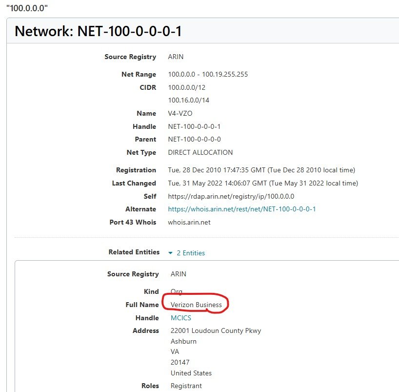Screen dimensions: 399x392
Task: Click the Related Entities label
Action: pyautogui.click(x=134, y=252)
